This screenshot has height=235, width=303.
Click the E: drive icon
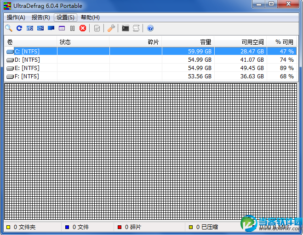(10, 68)
